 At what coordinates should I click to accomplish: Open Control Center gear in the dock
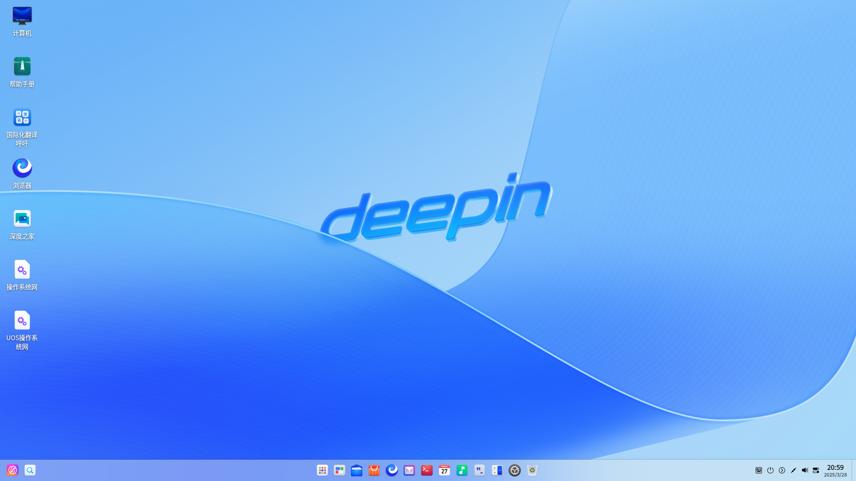point(514,470)
